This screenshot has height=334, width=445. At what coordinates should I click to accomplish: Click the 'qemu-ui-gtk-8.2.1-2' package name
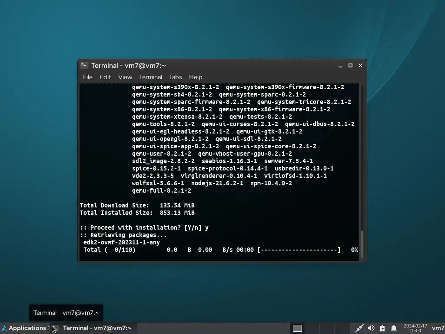click(x=269, y=131)
